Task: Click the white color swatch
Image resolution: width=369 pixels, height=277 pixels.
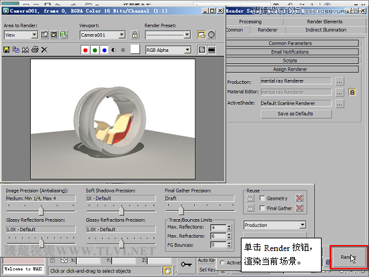Action: click(x=135, y=49)
